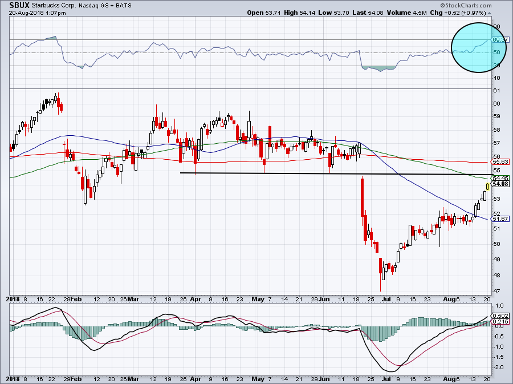
Task: Click the blue 51.67 moving average tag
Action: (500, 219)
